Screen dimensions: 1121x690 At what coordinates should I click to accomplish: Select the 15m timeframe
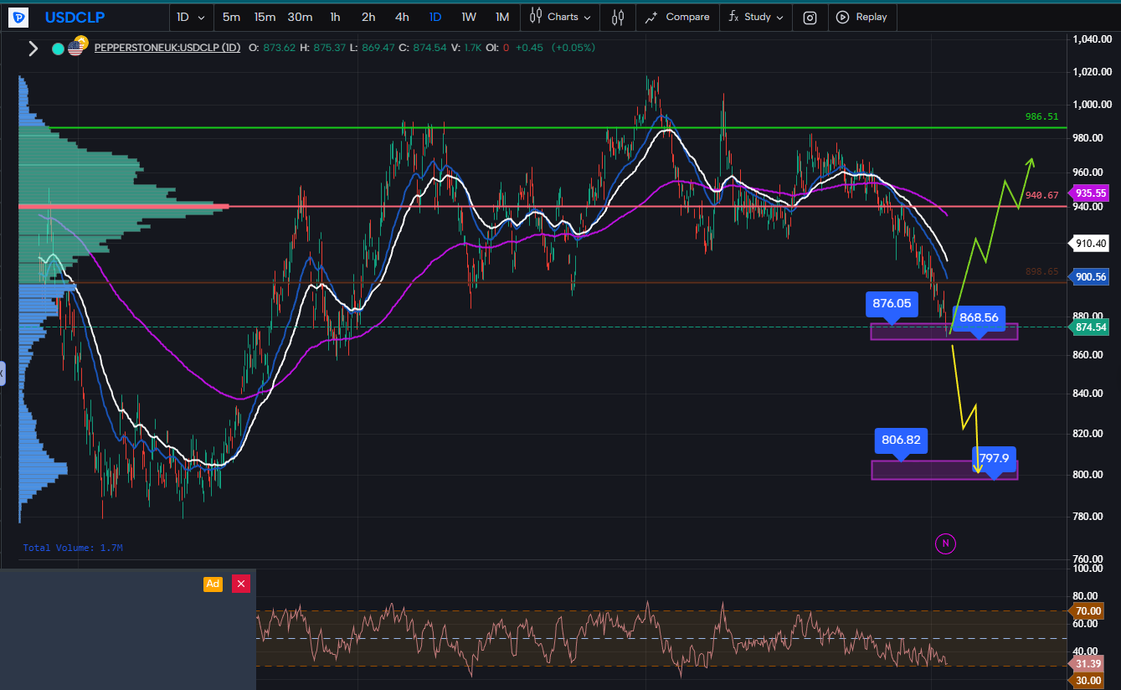pos(265,17)
